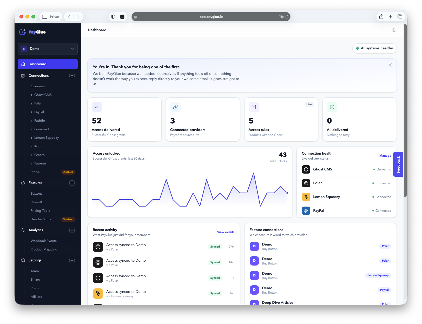Click the PayGlue logo icon

pyautogui.click(x=22, y=32)
